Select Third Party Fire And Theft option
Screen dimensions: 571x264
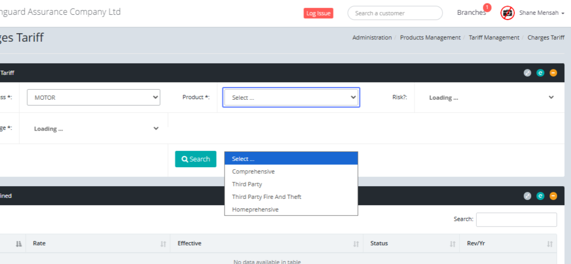click(266, 197)
